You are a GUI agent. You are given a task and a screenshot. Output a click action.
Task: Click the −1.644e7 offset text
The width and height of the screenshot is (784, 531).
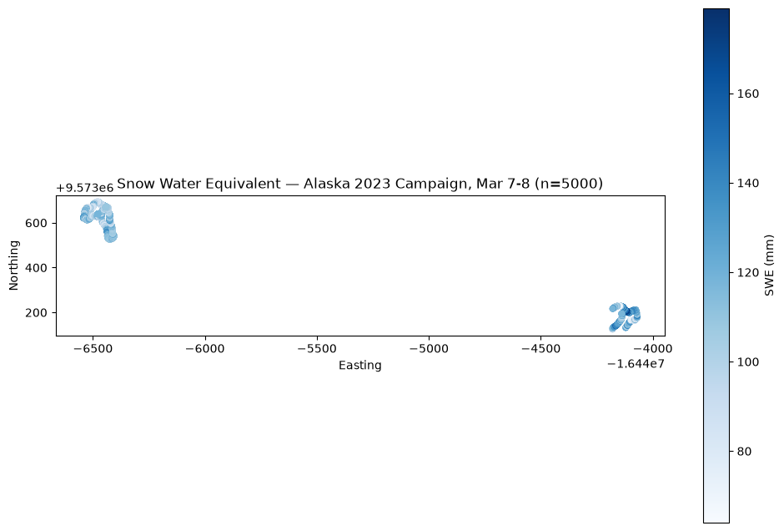coord(636,364)
